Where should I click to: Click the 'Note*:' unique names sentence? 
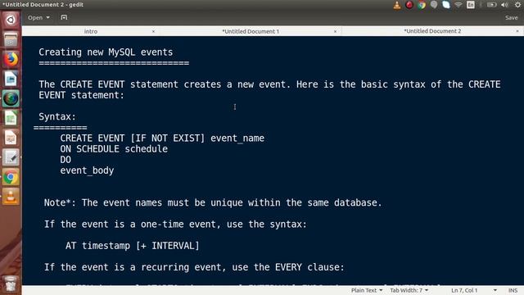(213, 202)
